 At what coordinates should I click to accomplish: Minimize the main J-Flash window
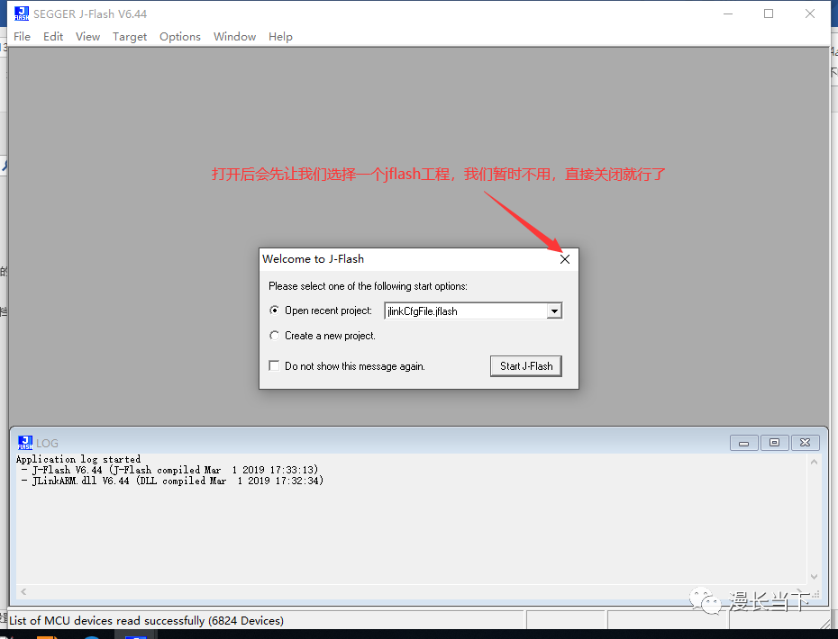pyautogui.click(x=727, y=13)
